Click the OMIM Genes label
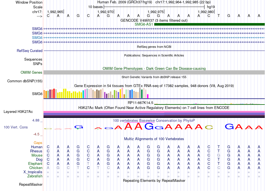 click(x=32, y=73)
